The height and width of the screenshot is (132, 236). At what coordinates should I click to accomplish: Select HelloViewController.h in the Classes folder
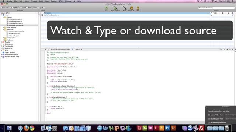pos(16,23)
